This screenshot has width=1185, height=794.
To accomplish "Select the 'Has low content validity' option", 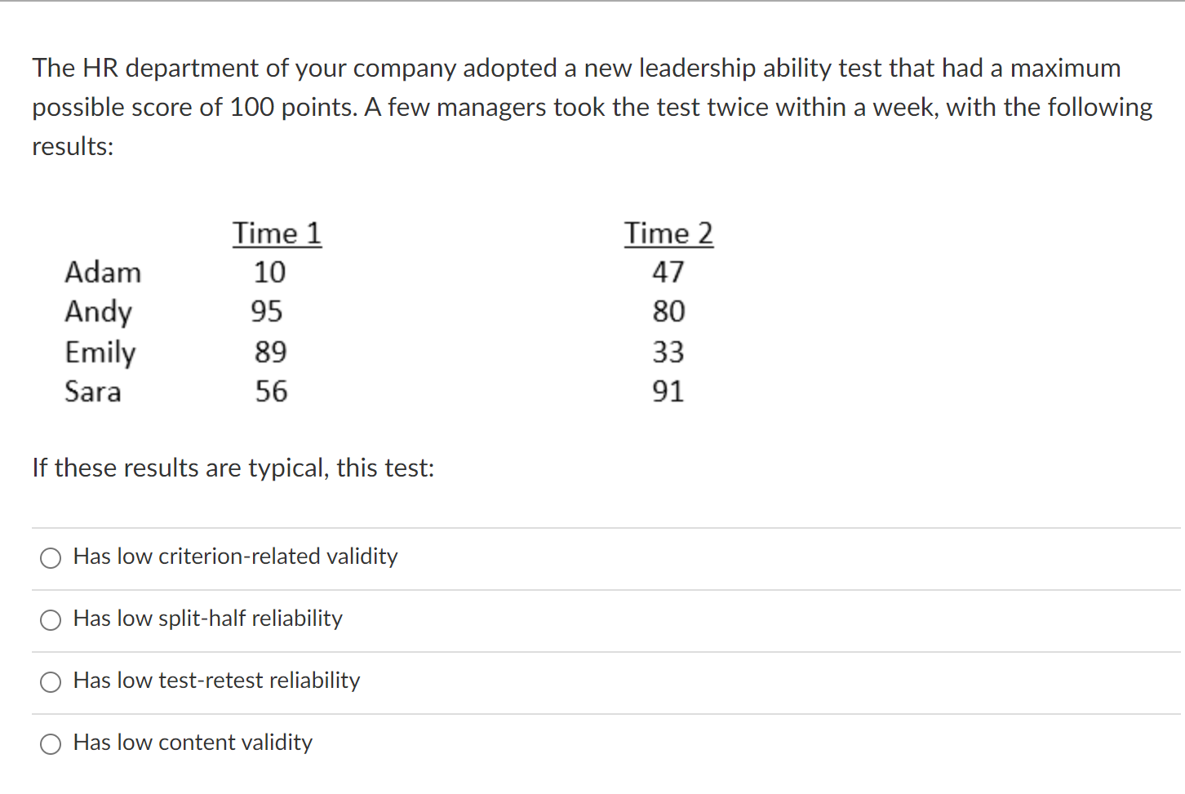I will coord(193,743).
